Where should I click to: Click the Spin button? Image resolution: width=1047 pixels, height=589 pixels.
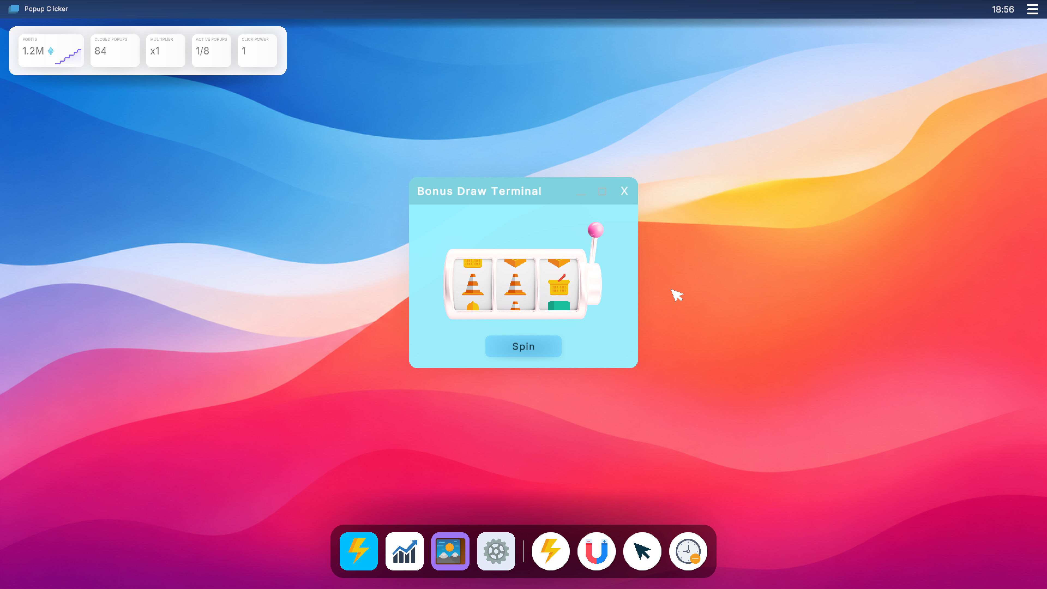point(523,346)
